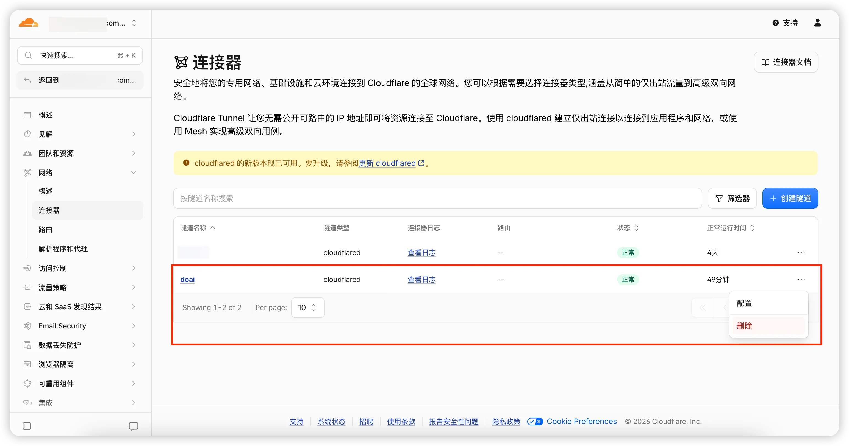
Task: Open the doai tunnel link
Action: point(188,280)
